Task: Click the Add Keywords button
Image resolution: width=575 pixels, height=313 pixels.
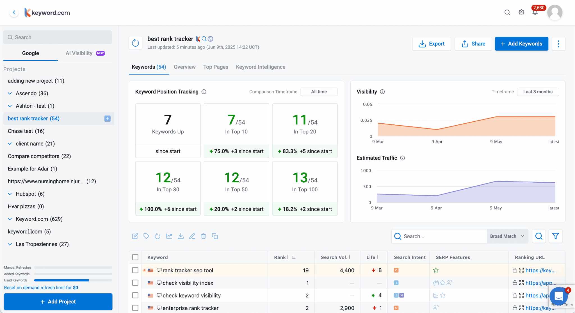Action: pos(521,44)
